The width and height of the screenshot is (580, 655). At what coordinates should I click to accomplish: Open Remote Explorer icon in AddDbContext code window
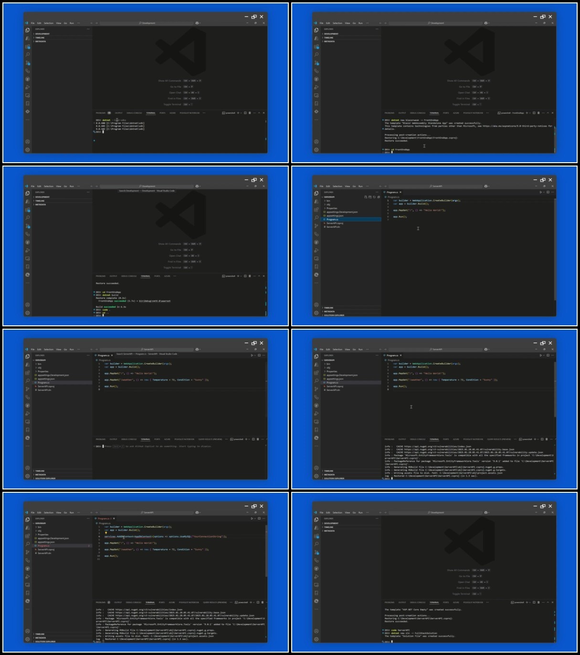click(28, 585)
